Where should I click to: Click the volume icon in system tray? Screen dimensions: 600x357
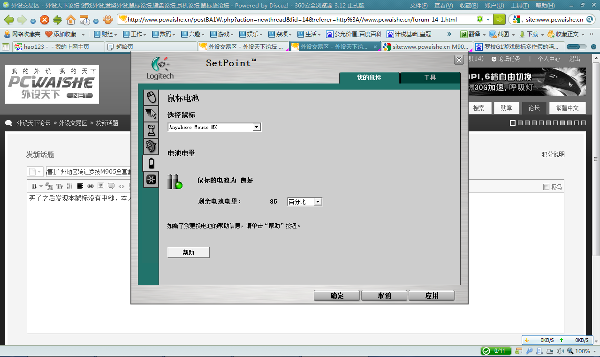point(560,350)
